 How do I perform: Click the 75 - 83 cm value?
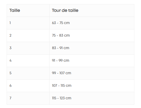[x=61, y=35]
